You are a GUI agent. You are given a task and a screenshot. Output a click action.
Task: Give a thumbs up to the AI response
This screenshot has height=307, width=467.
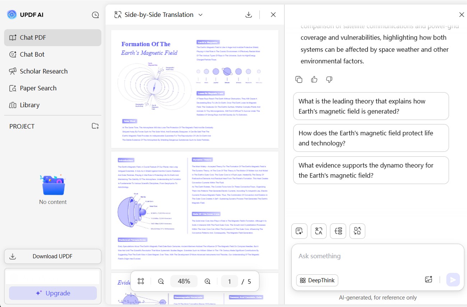click(x=314, y=79)
